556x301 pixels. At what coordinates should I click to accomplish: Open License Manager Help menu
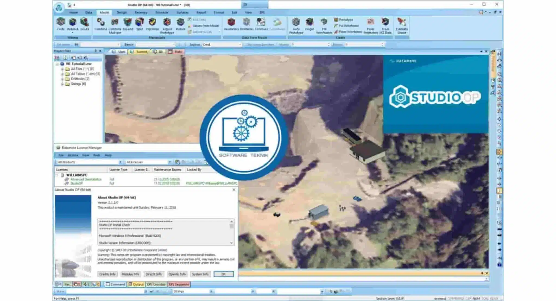(x=108, y=155)
